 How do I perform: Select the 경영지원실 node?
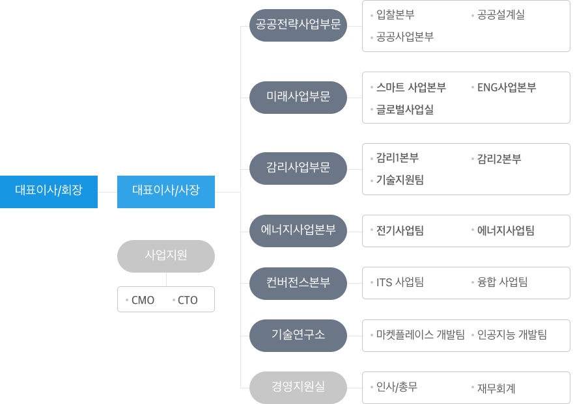(298, 388)
